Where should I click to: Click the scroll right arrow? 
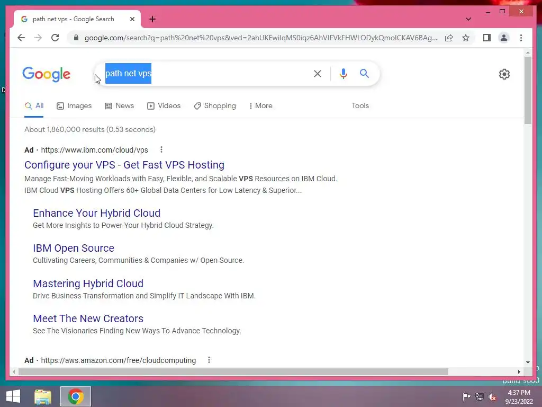pyautogui.click(x=519, y=371)
